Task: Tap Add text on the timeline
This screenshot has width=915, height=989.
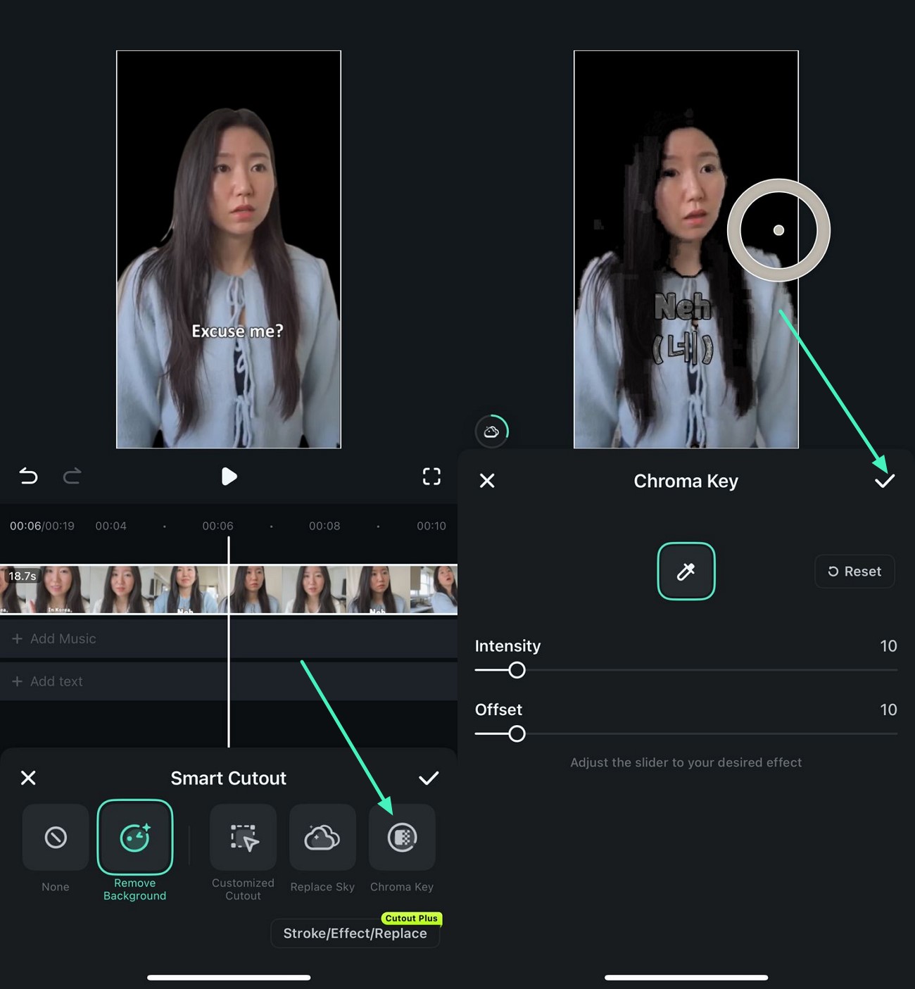Action: click(x=56, y=681)
